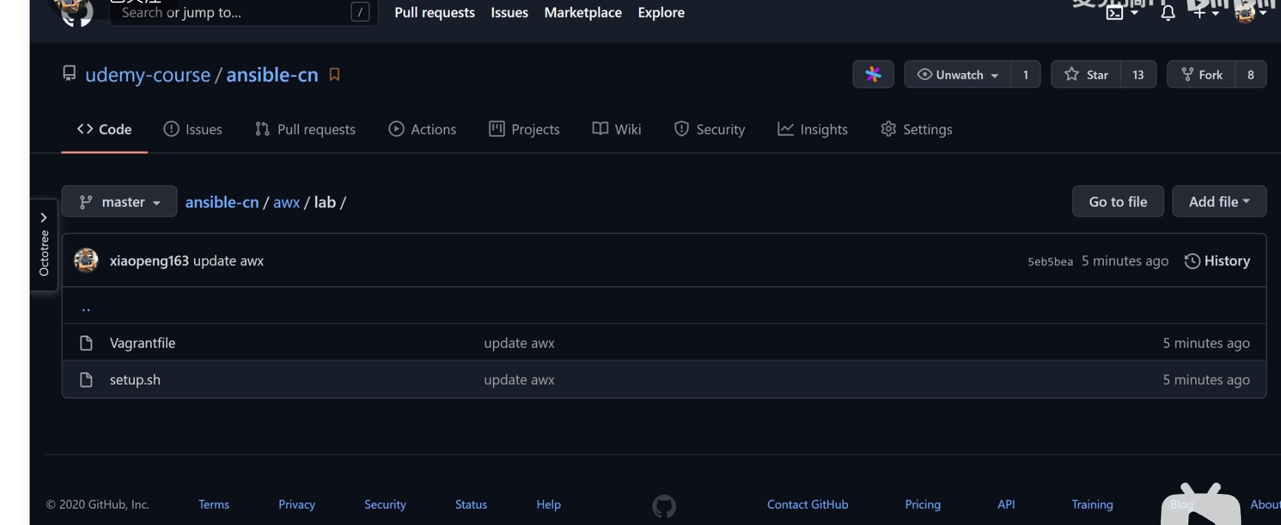Image resolution: width=1281 pixels, height=525 pixels.
Task: Open the Settings tab
Action: (x=916, y=129)
